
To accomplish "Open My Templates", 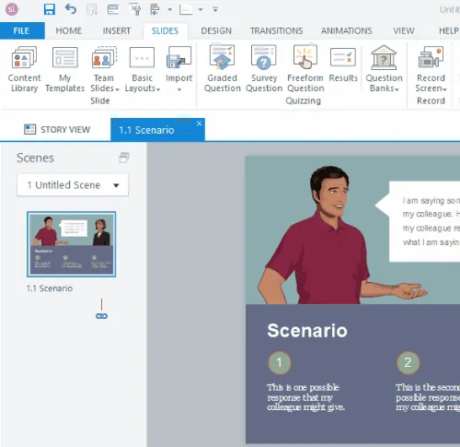I will [64, 69].
